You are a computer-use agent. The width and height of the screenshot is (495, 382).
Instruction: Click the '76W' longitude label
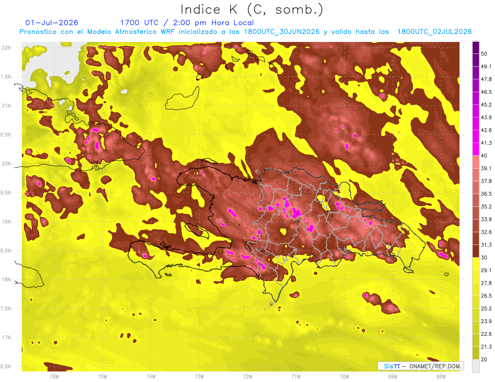coord(54,376)
